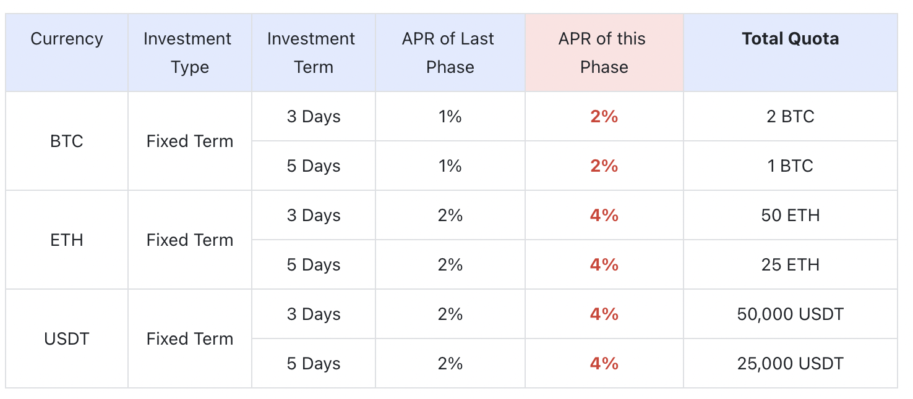913x399 pixels.
Task: Select the 2 BTC total quota cell
Action: point(790,117)
